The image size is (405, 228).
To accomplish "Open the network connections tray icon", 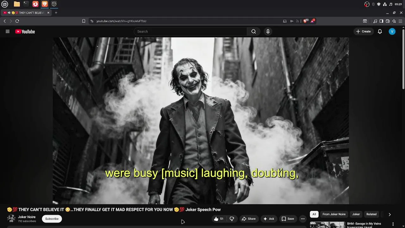I will [x=385, y=4].
